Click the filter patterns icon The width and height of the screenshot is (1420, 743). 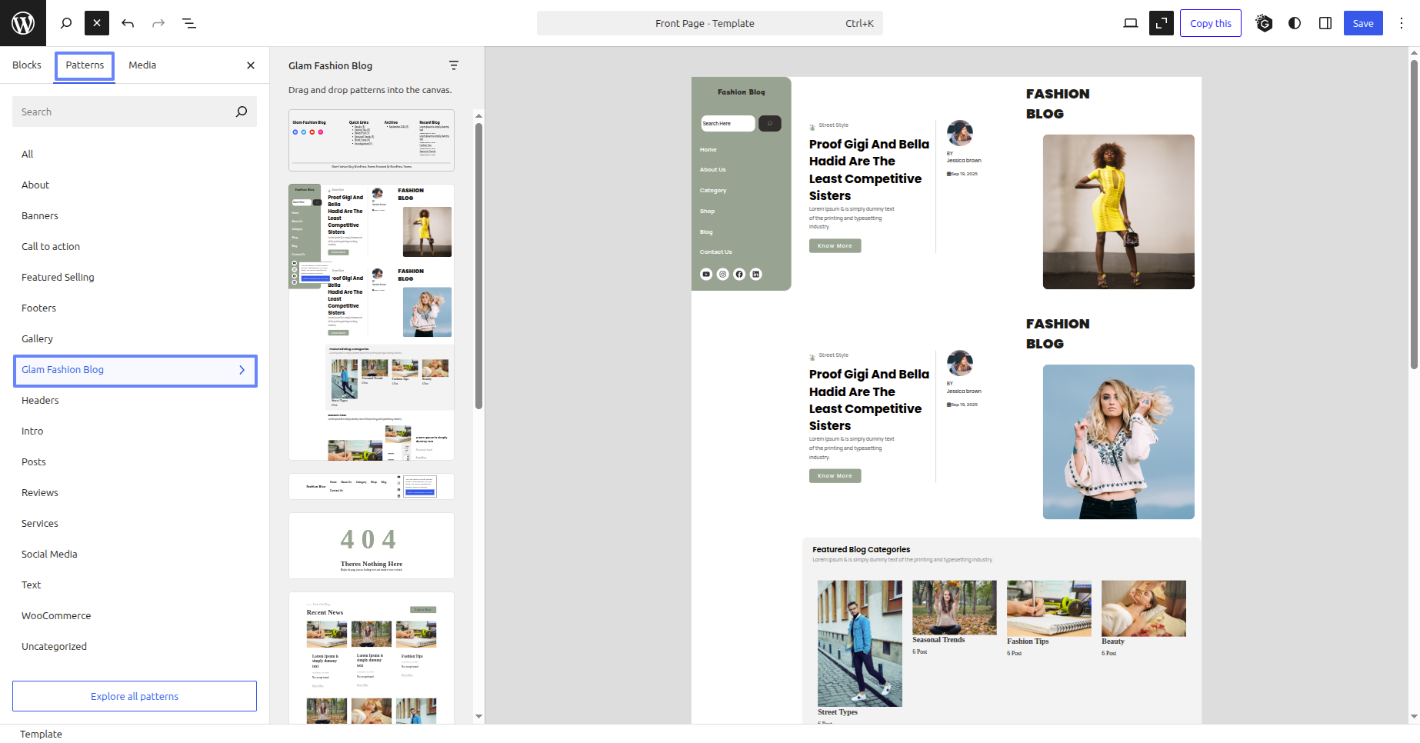[454, 65]
